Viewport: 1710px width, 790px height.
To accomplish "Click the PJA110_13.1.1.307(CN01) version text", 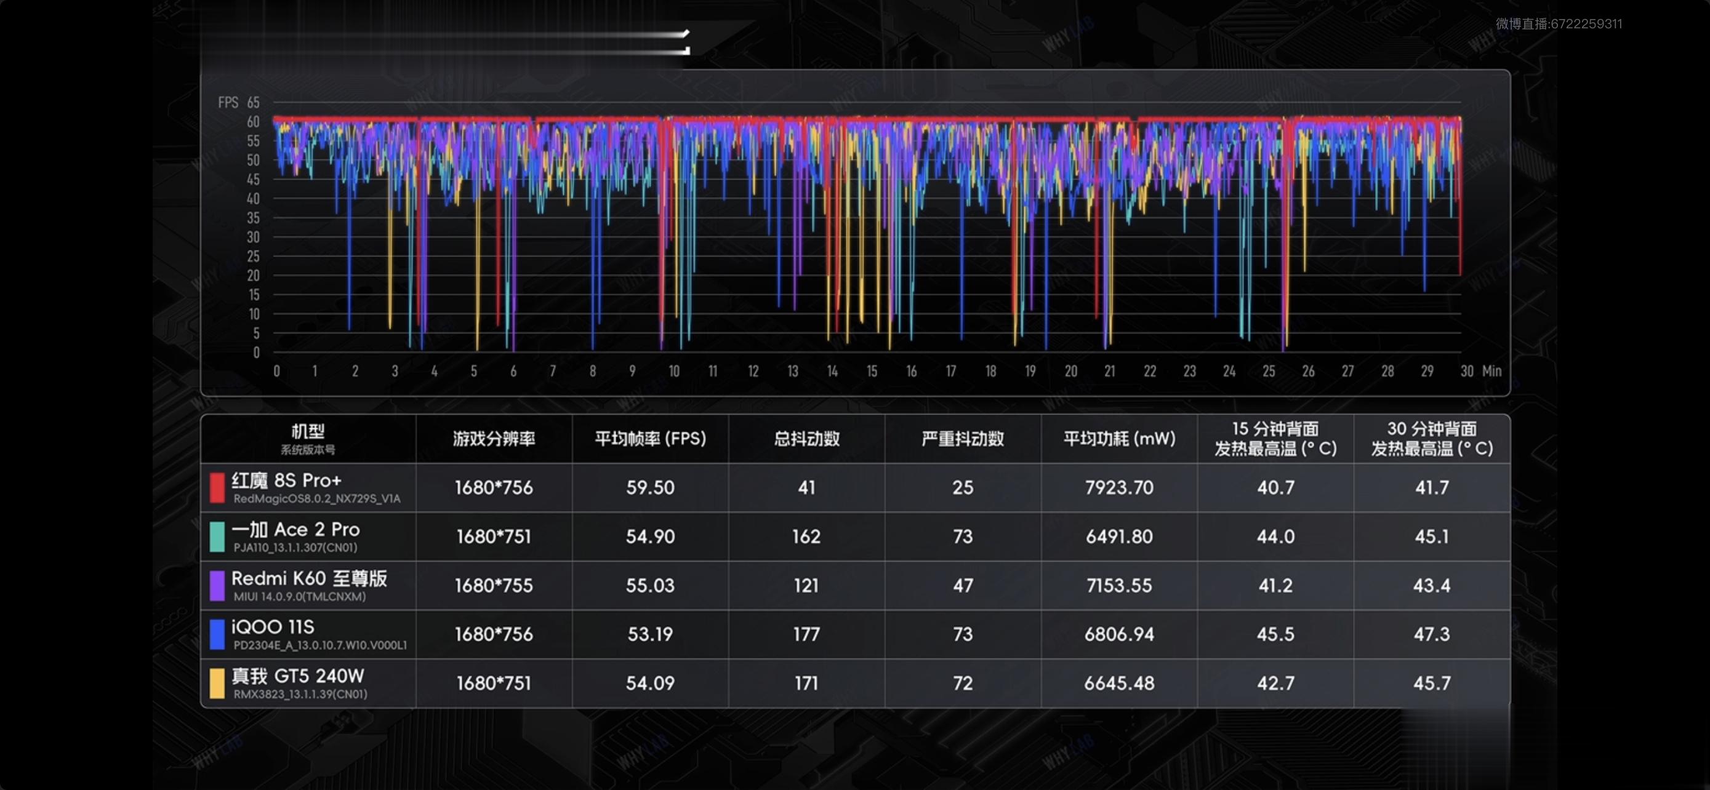I will [x=295, y=548].
